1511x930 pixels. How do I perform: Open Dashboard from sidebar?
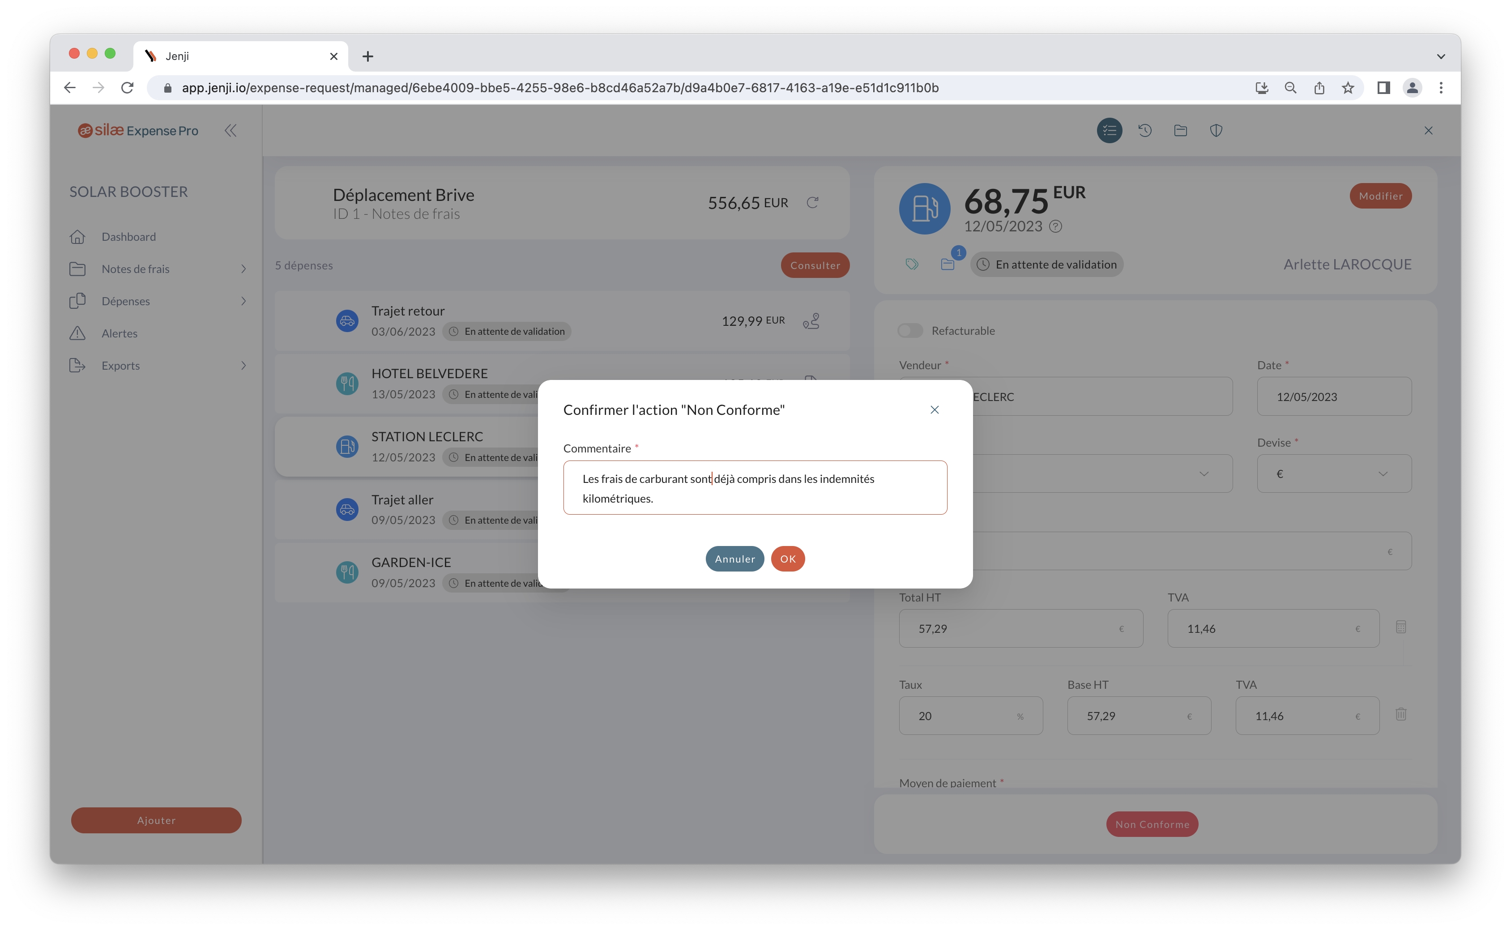[x=128, y=237]
